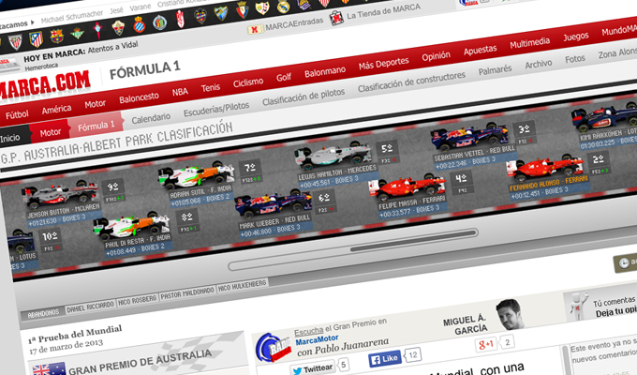The width and height of the screenshot is (637, 375).
Task: Open the Málaga crest icon
Action: point(221,13)
